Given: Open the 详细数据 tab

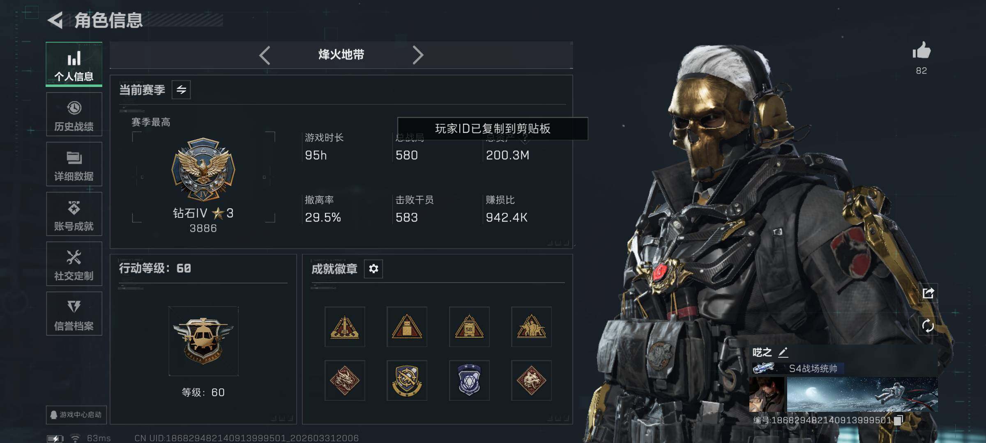Looking at the screenshot, I should click(74, 164).
